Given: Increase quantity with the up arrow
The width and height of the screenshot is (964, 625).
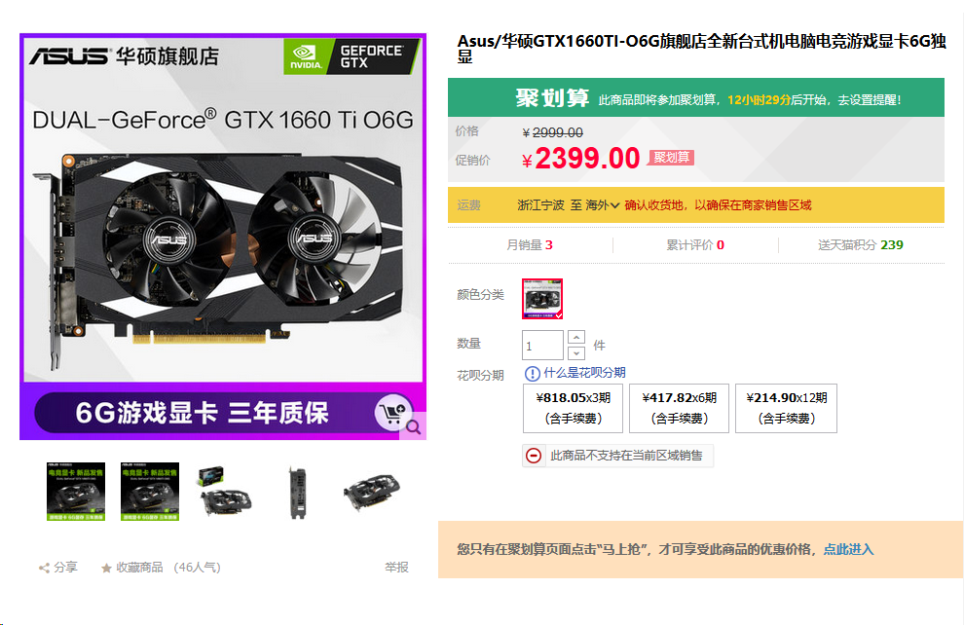Looking at the screenshot, I should [576, 338].
